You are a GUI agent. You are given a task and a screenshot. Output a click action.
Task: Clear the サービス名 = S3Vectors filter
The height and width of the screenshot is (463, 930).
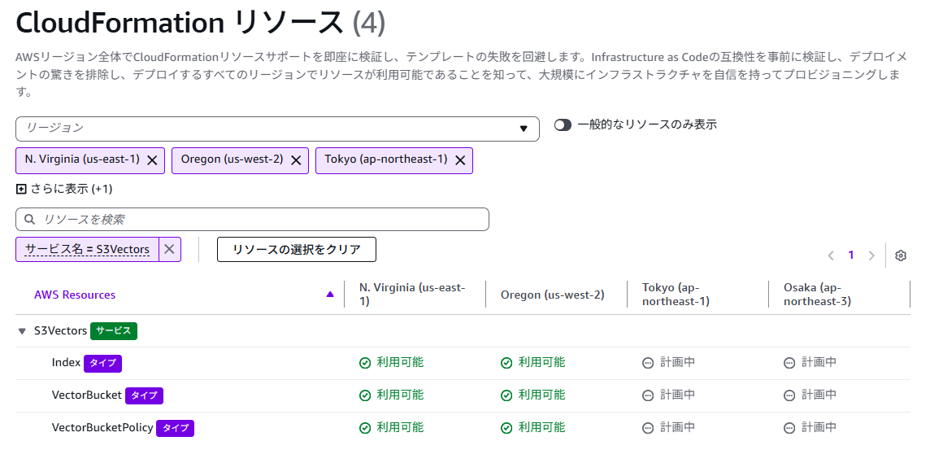(170, 249)
